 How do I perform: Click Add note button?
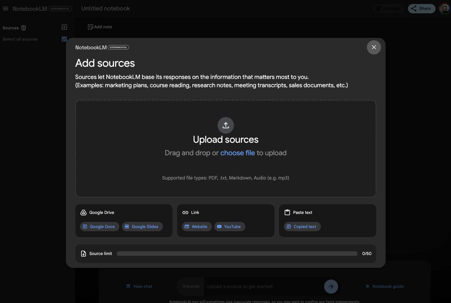(100, 27)
